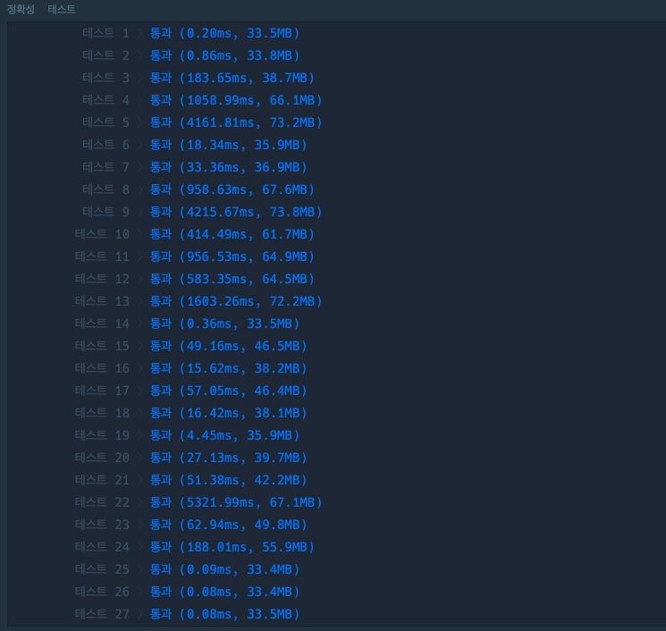Select the 테스트 17 label
Screen dimensions: 666x631
102,391
